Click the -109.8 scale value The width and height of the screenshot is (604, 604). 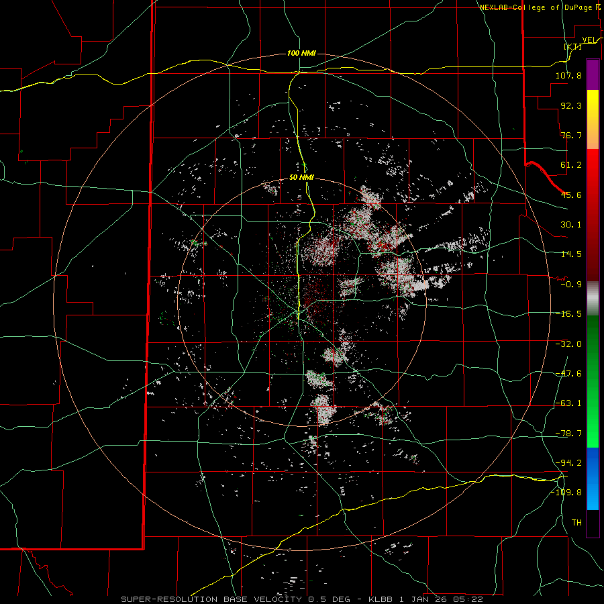click(566, 493)
